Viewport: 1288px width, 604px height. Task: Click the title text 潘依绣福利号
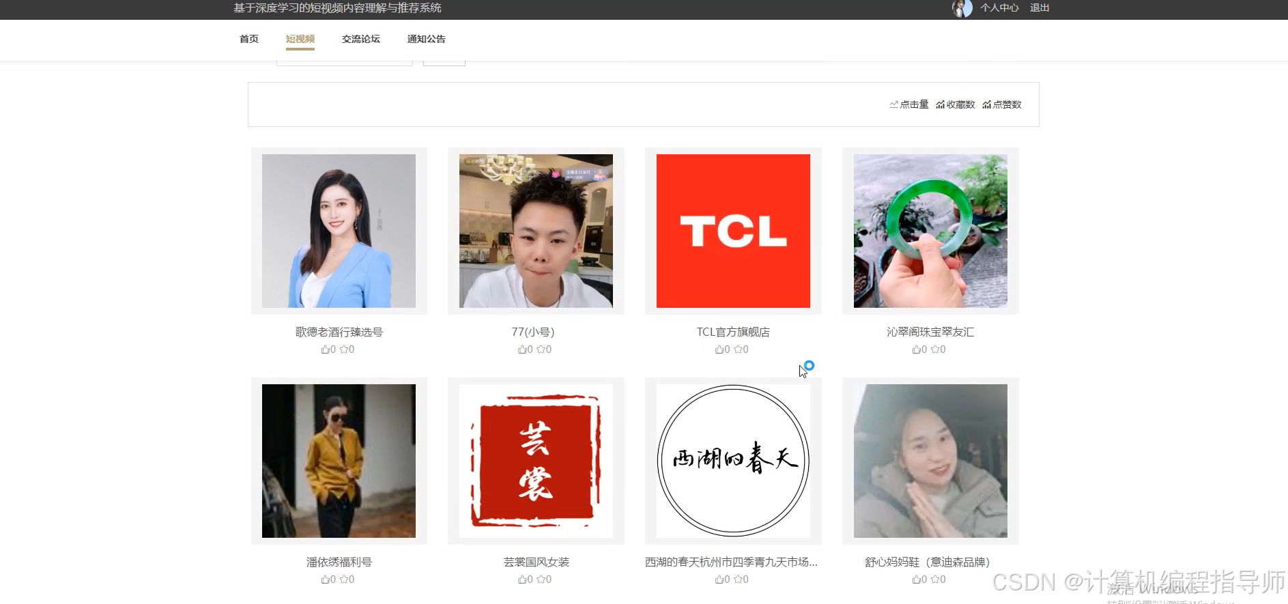339,562
